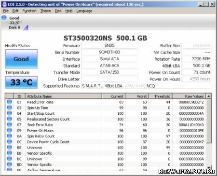This screenshot has height=176, width=217.
Task: Select the Device Power Cycle Count row
Action: tap(106, 142)
